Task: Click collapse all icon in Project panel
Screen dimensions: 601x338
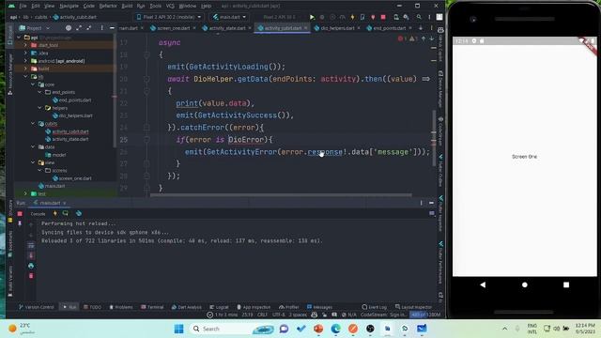Action: coord(89,28)
